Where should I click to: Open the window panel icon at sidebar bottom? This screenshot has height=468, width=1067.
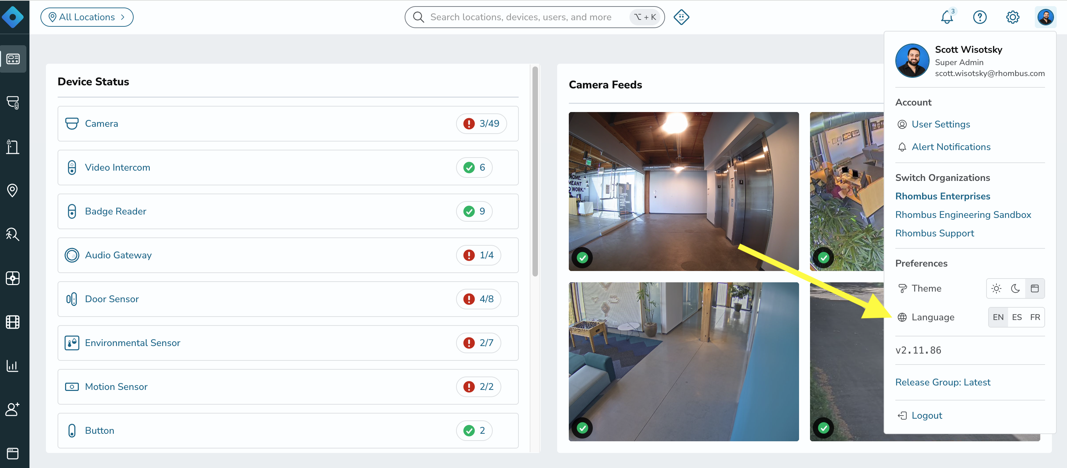(x=13, y=454)
